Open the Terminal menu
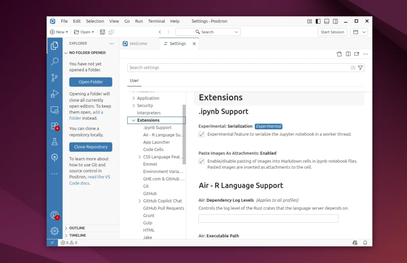The height and width of the screenshot is (263, 407). click(156, 21)
